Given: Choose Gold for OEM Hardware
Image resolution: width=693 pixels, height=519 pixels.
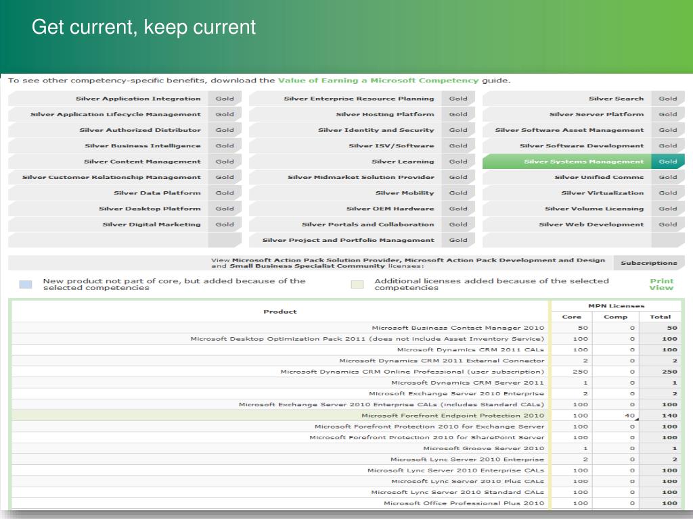Looking at the screenshot, I should 458,209.
